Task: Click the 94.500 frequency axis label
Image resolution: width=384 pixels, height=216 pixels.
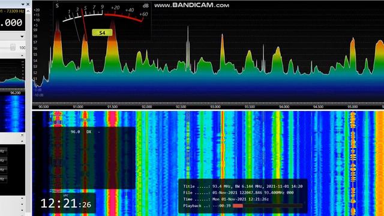Action: coord(318,107)
